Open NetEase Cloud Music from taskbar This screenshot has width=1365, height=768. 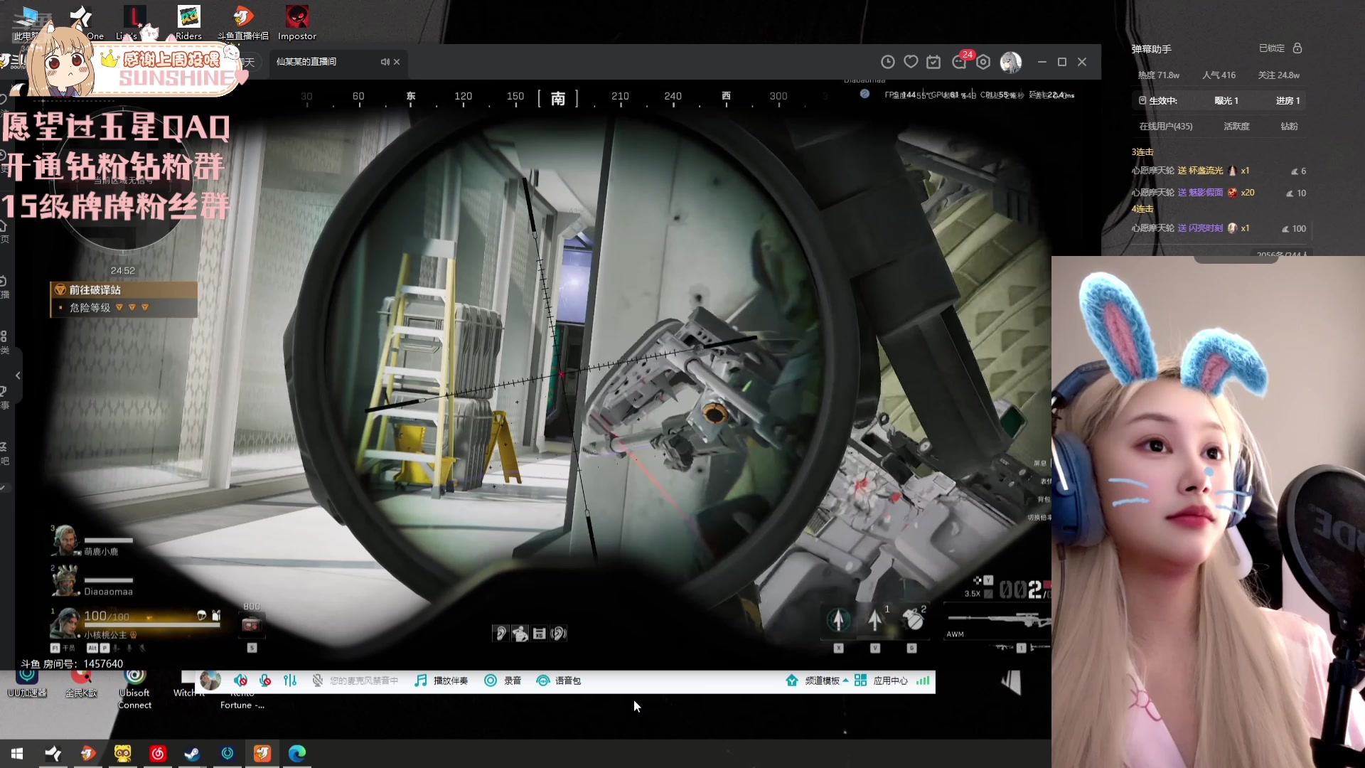[x=157, y=753]
